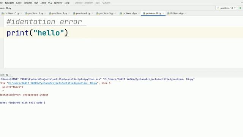The image size is (243, 137).
Task: Click the print("there") console output line
Action: (x=13, y=87)
